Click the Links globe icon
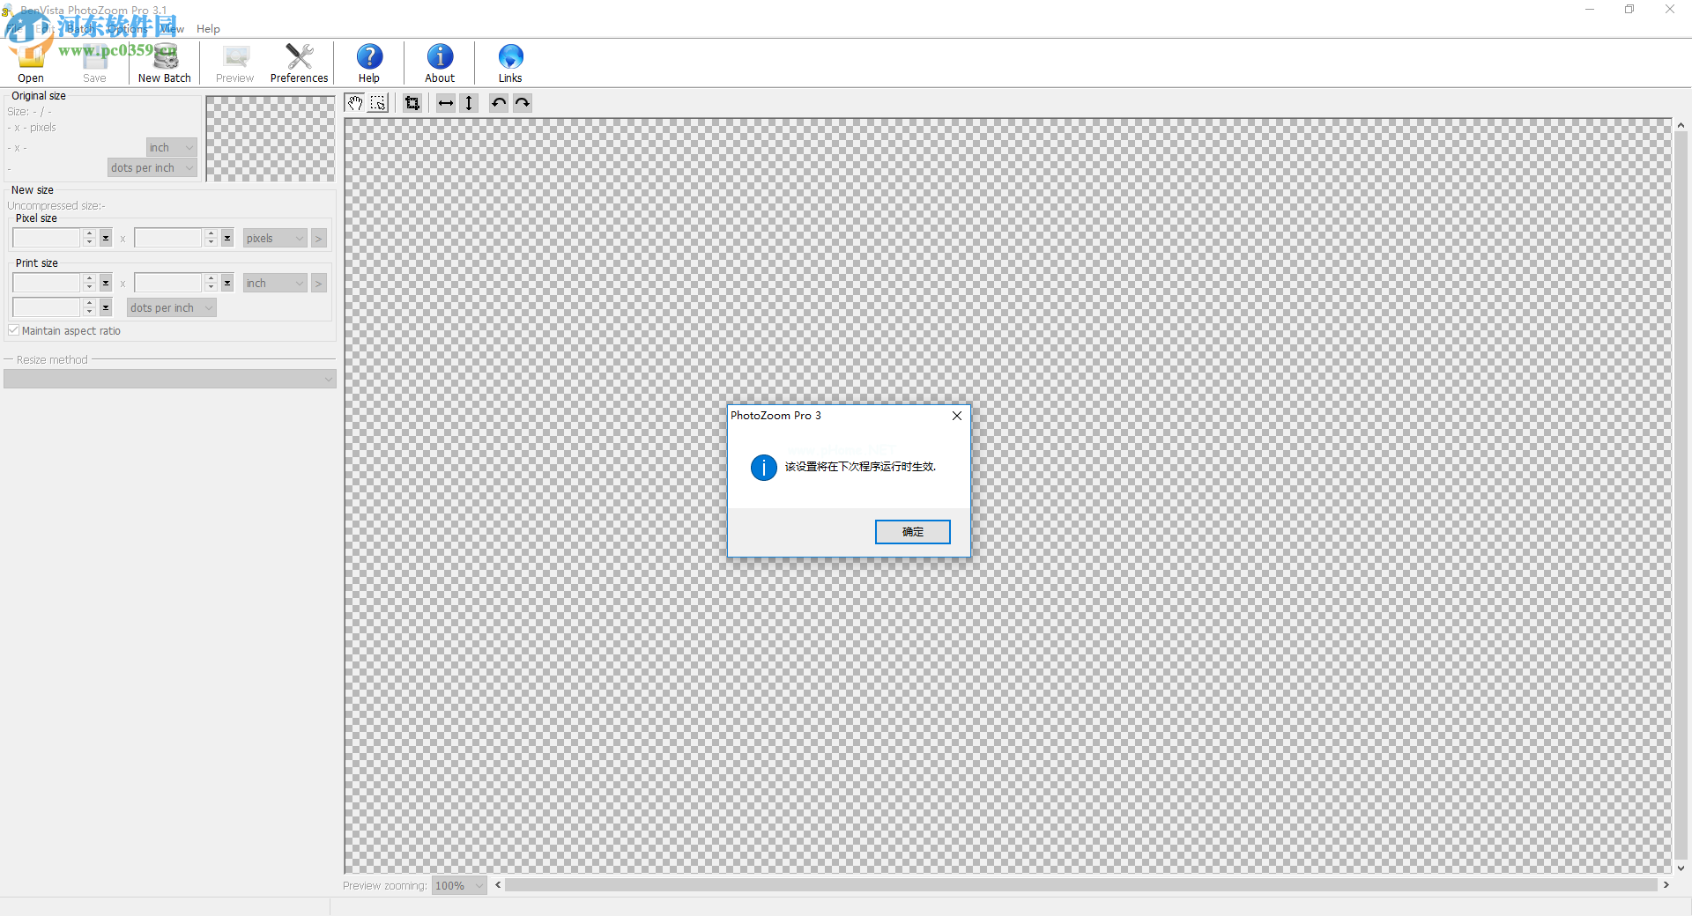Viewport: 1692px width, 916px height. pos(510,63)
